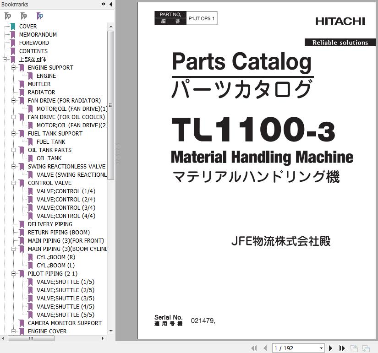Collapse the 上部旋回体 top-level node
Image resolution: width=378 pixels, height=353 pixels.
[5, 60]
